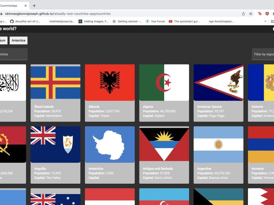The image size is (274, 205).
Task: Click the Albania flag image
Action: [110, 83]
